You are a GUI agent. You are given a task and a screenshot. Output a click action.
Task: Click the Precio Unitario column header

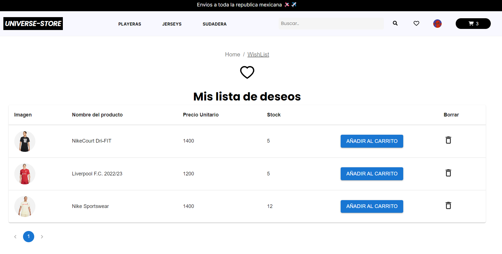point(201,115)
